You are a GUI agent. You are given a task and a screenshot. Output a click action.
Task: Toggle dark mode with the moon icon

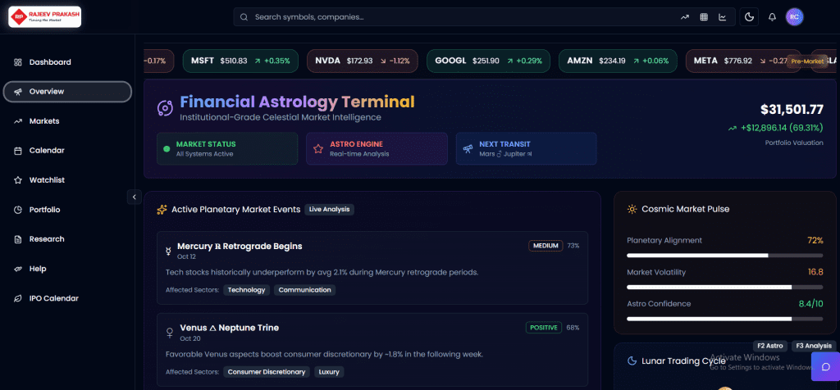pyautogui.click(x=749, y=16)
